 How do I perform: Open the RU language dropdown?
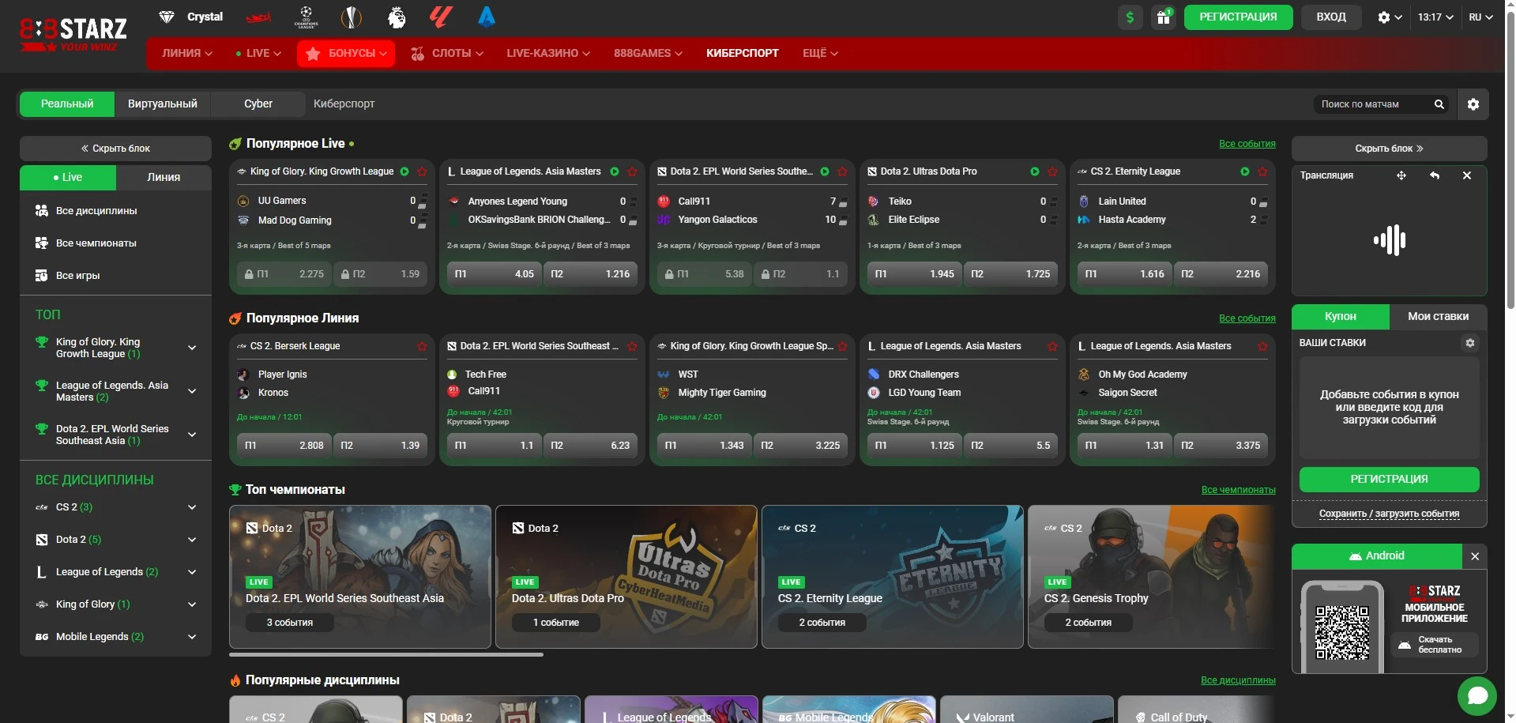pos(1480,17)
